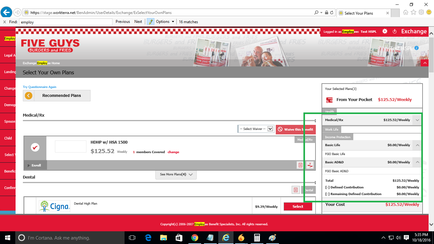Click in the Find text field
Screen dimensions: 434x244
pos(66,22)
